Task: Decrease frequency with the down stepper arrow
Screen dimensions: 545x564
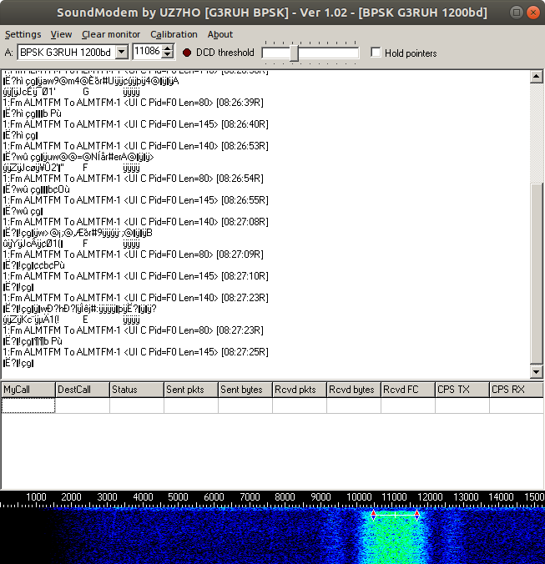Action: (x=167, y=55)
